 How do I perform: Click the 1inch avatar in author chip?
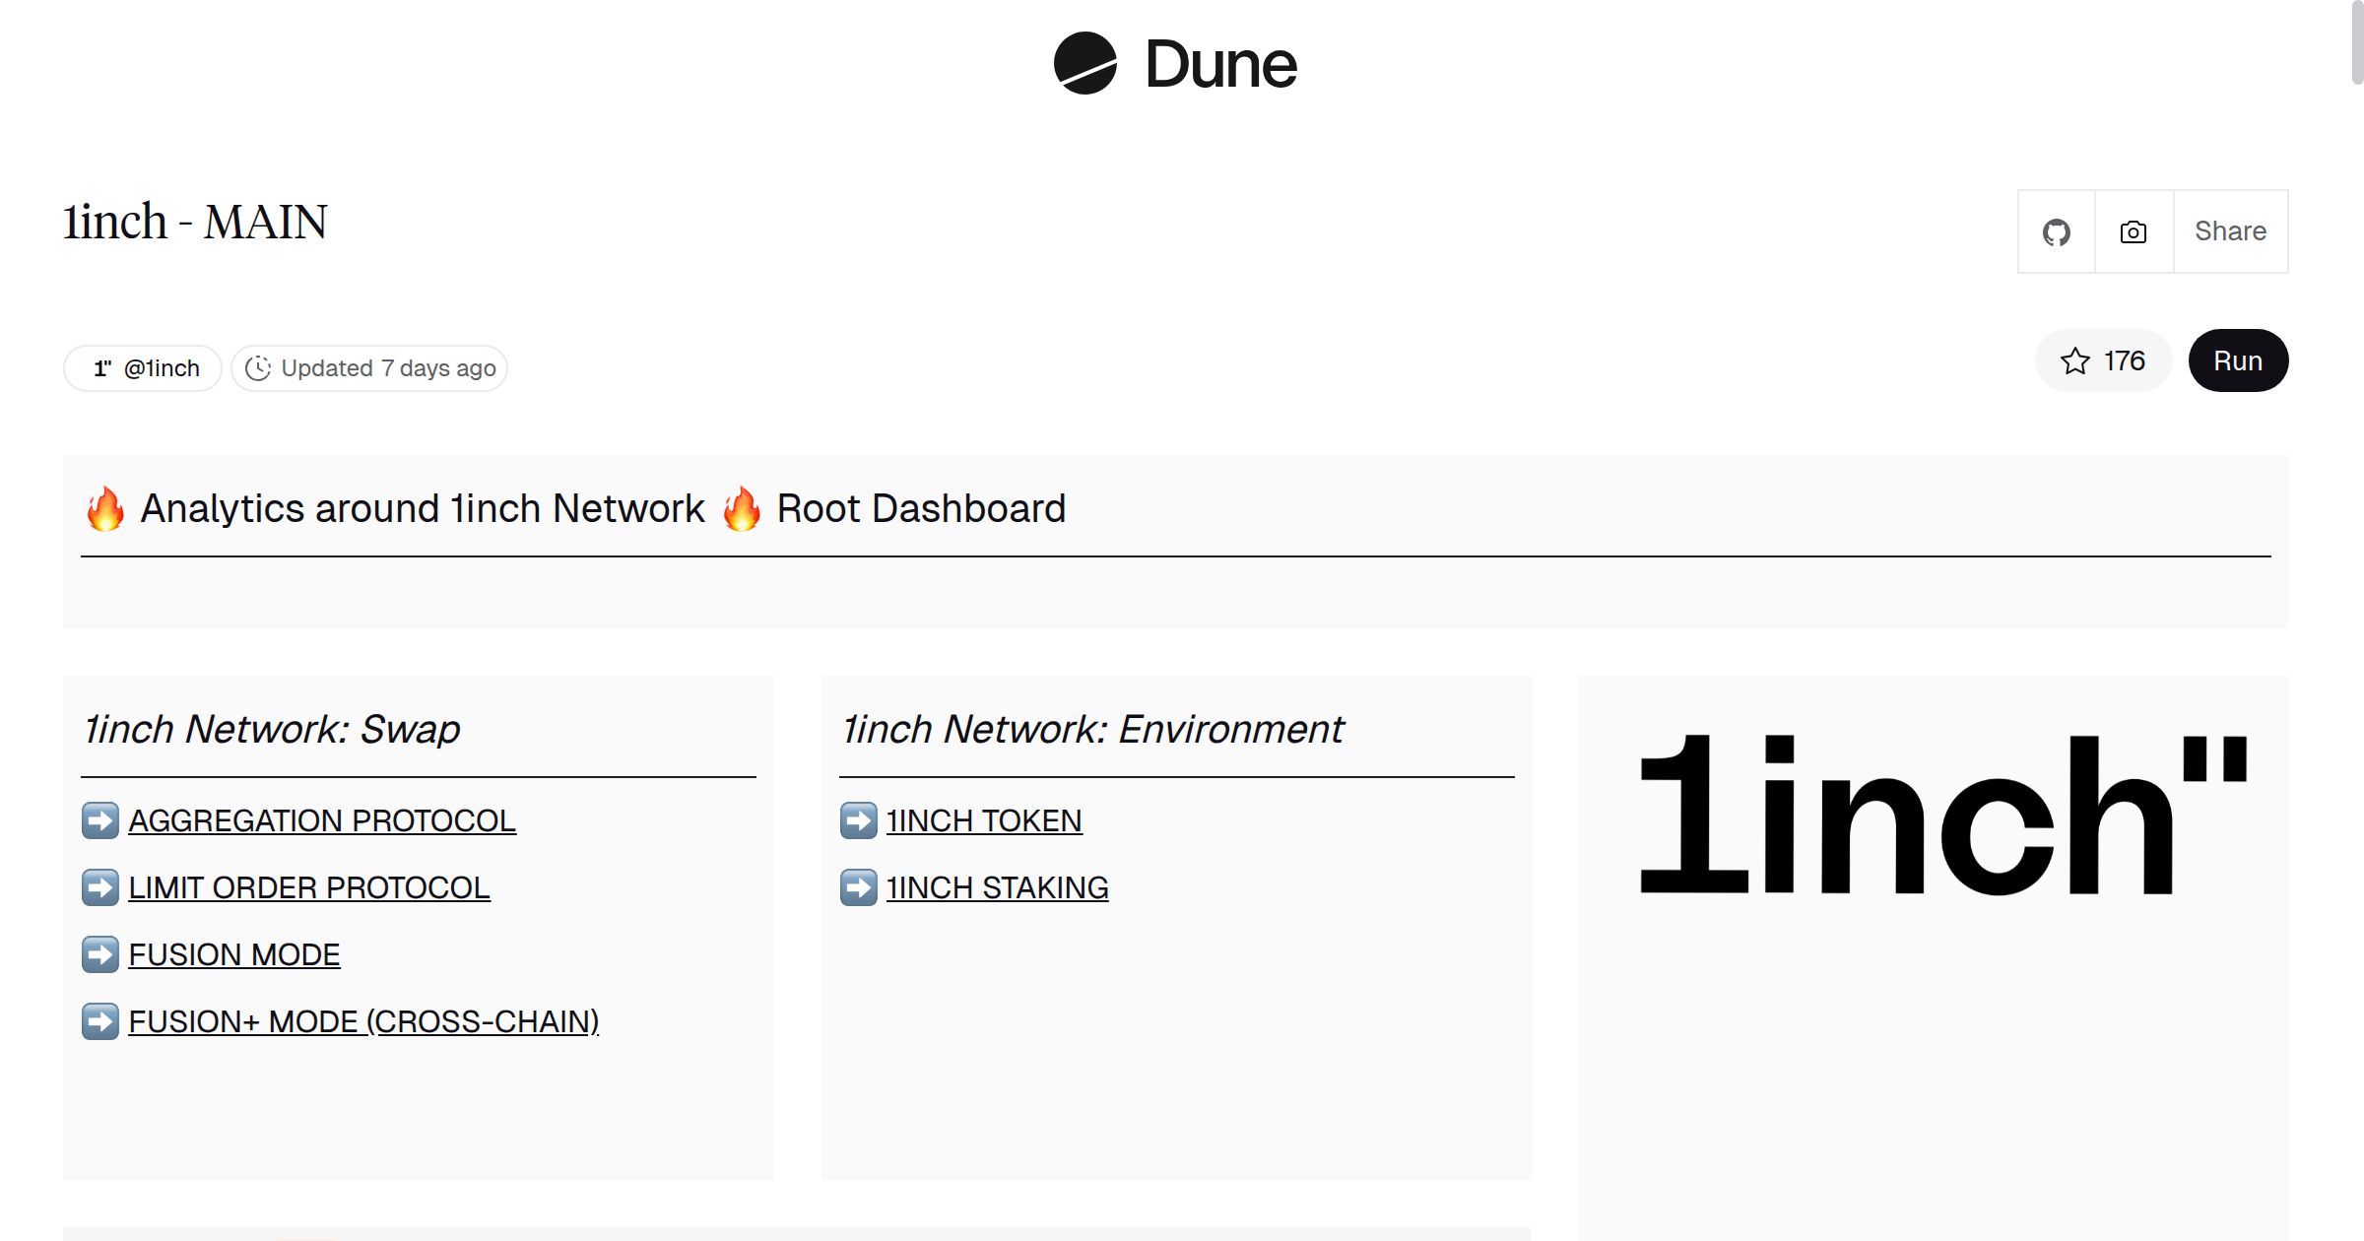click(x=102, y=368)
